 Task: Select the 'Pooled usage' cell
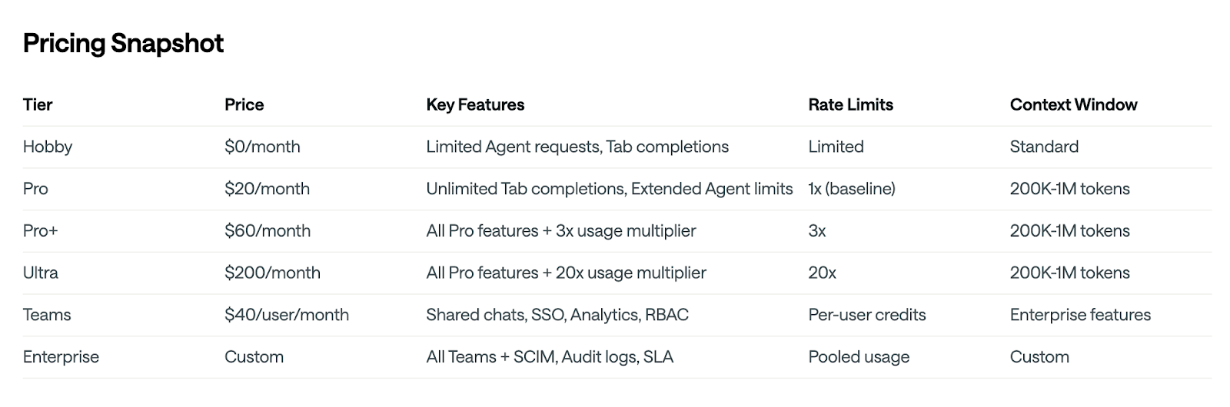(x=859, y=357)
